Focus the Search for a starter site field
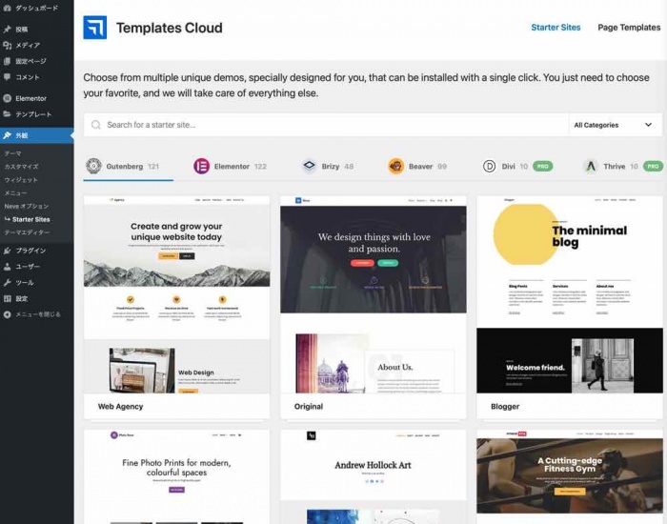667x524 pixels. pyautogui.click(x=326, y=125)
